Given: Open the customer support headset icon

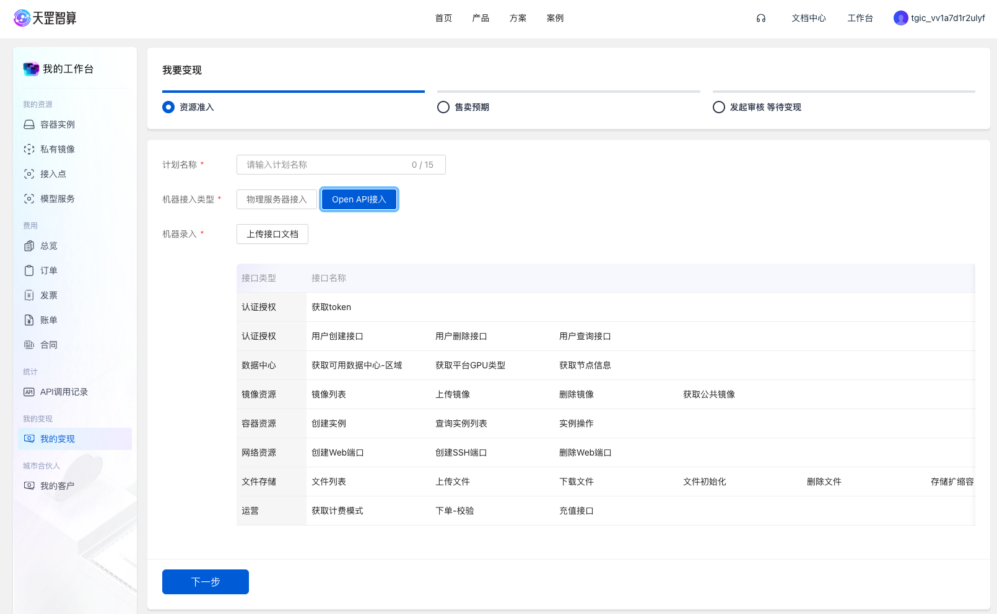Looking at the screenshot, I should click(x=761, y=18).
